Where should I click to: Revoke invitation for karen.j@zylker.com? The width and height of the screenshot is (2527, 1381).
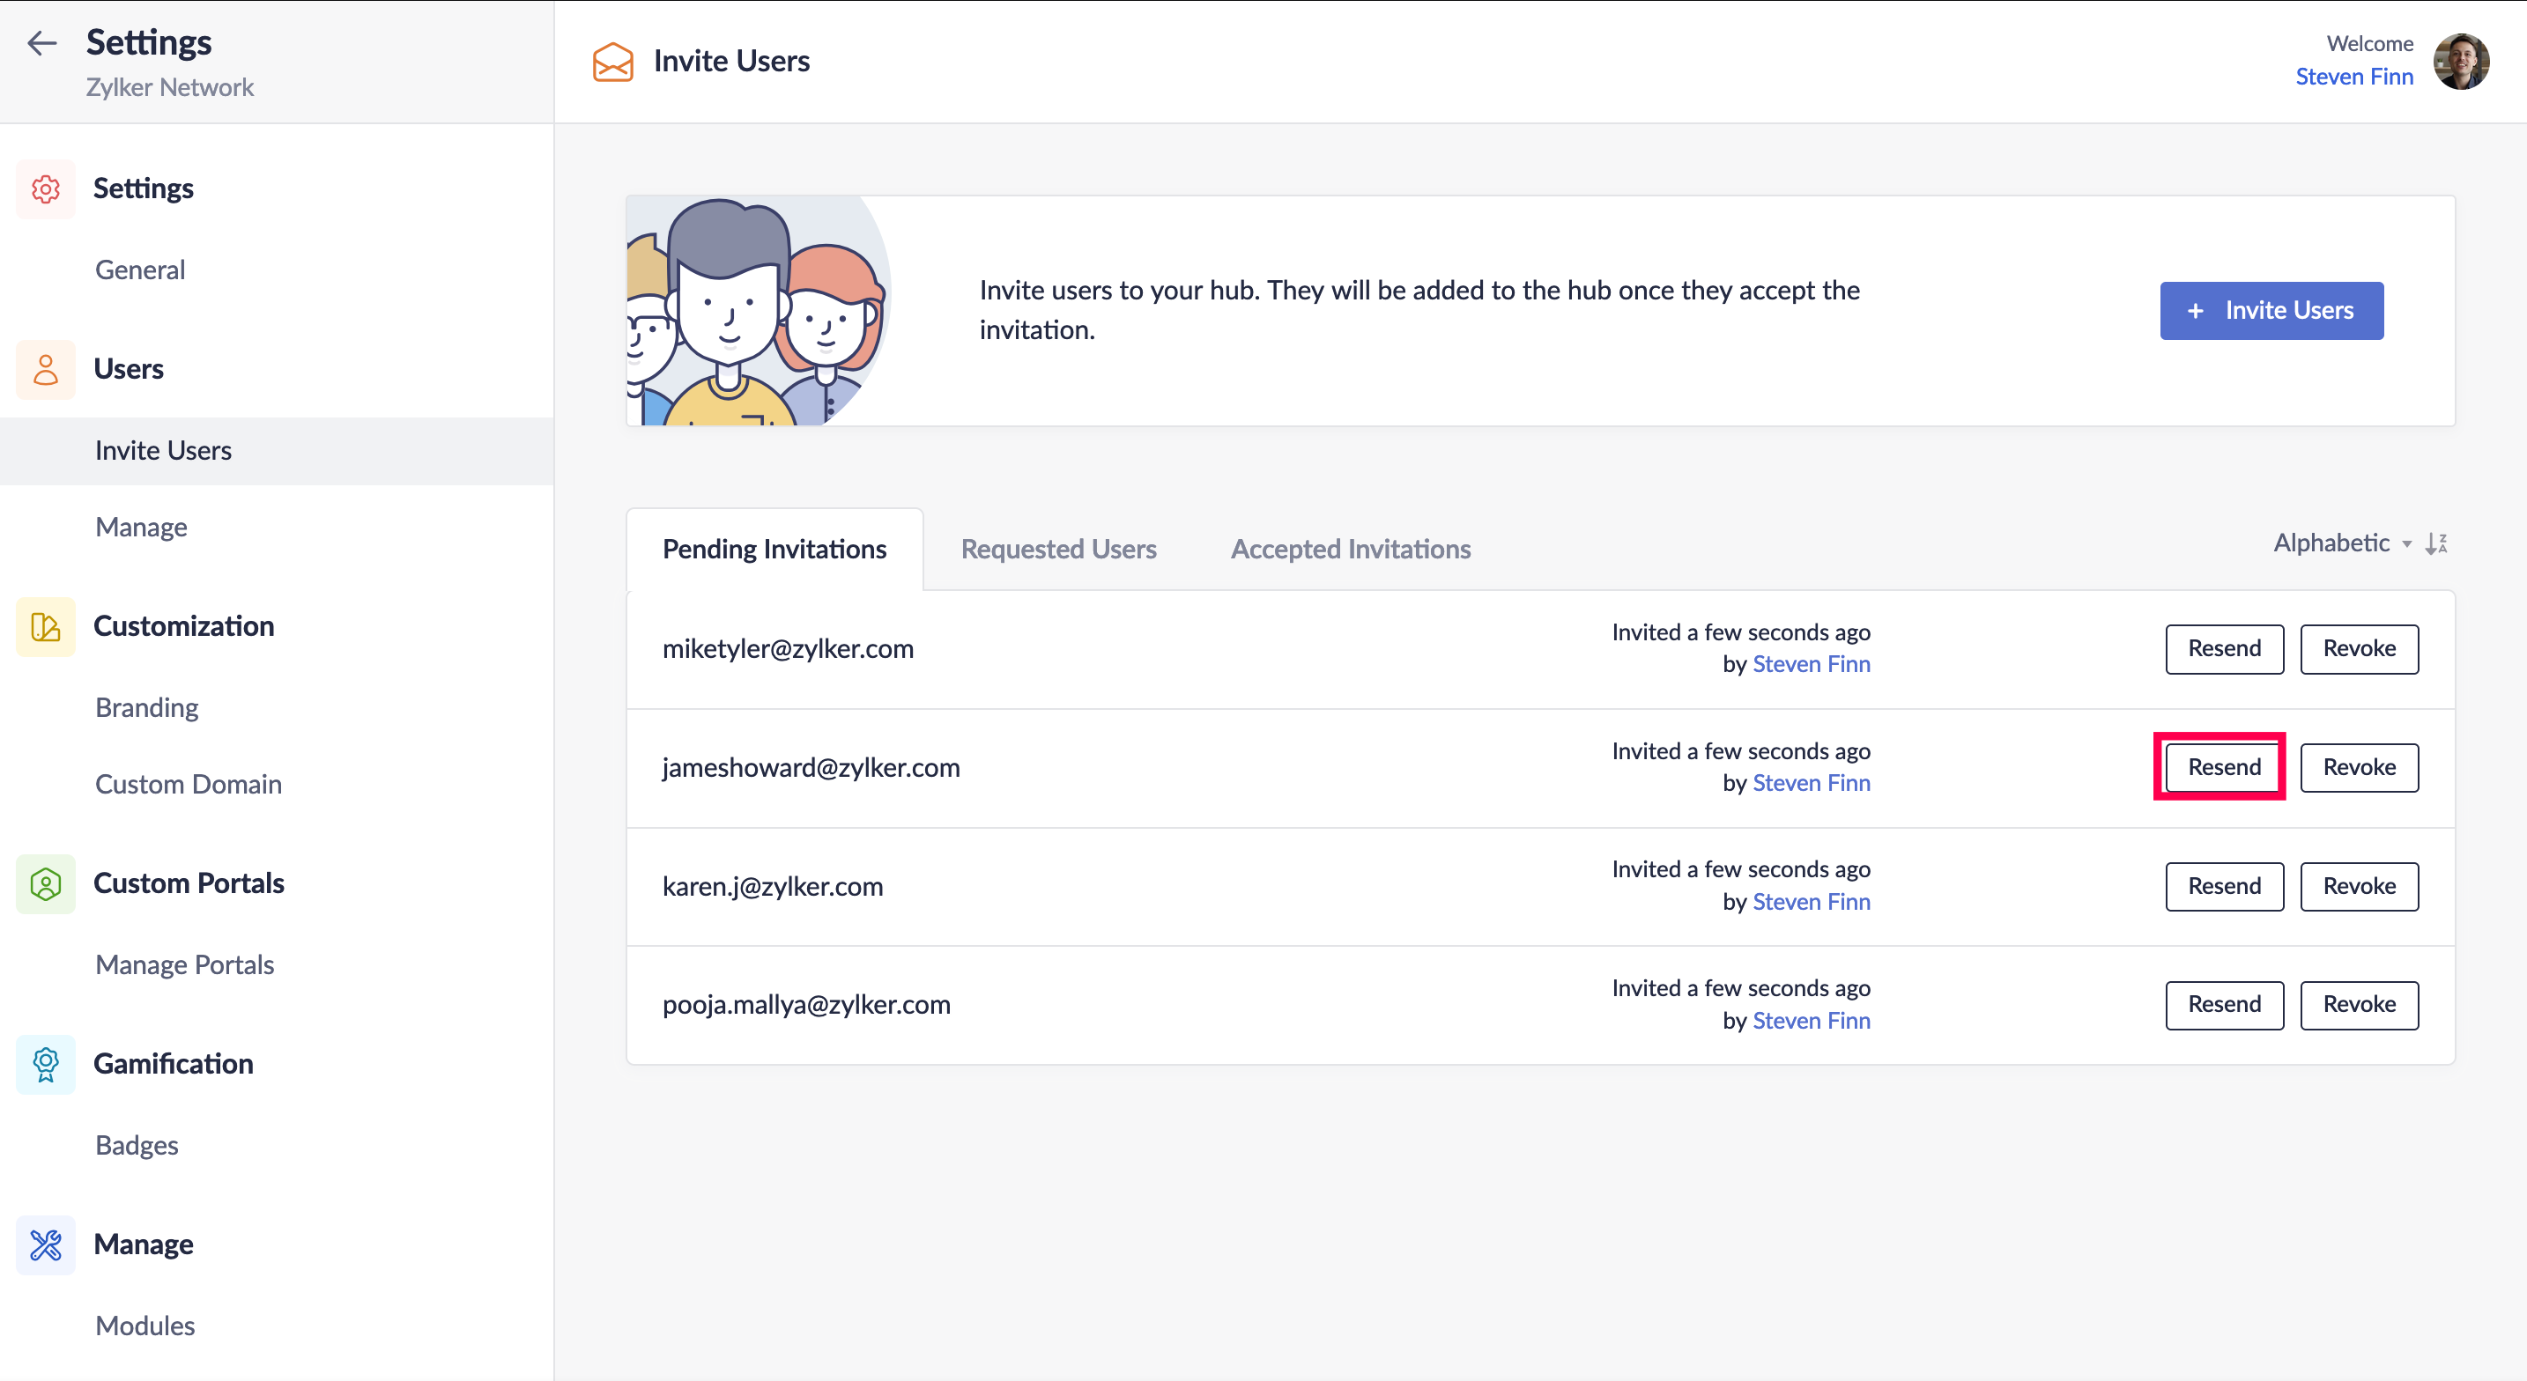2359,887
